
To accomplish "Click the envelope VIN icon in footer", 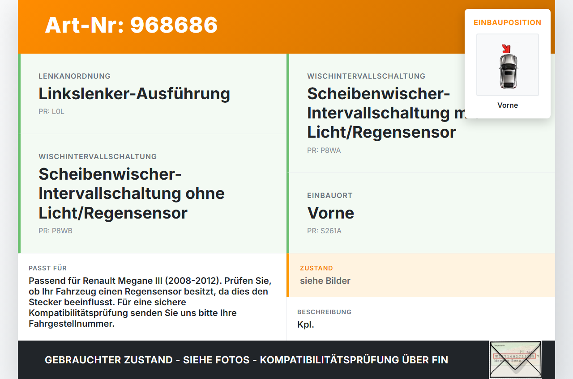I will (515, 360).
